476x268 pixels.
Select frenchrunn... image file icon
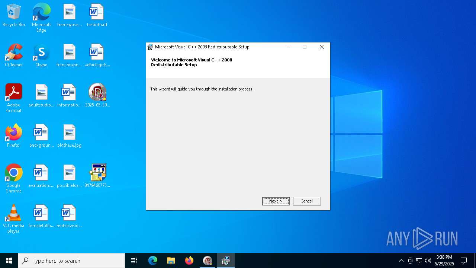coord(69,56)
